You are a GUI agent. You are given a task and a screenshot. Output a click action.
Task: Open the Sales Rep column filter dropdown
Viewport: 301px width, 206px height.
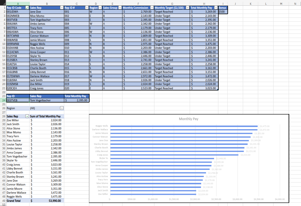tap(62, 8)
